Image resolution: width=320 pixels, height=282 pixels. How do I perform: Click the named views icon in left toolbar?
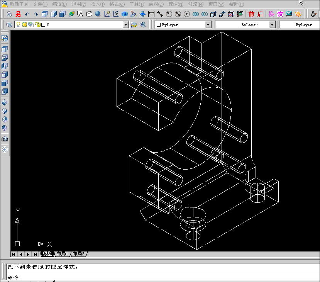[5, 38]
